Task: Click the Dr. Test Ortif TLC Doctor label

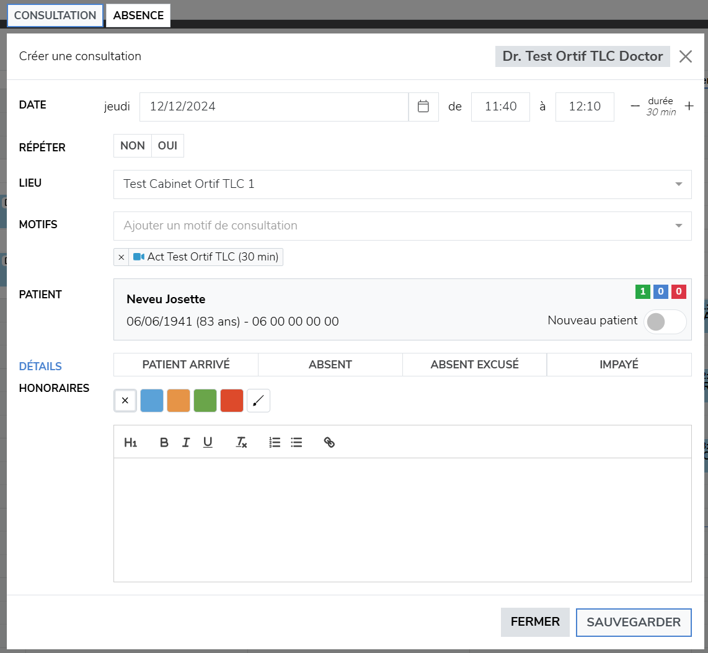Action: tap(583, 56)
